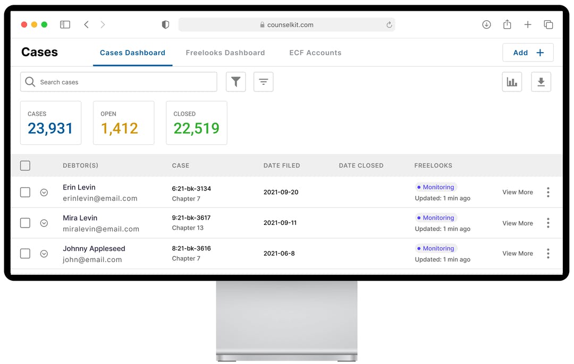Screen dimensions: 574x364
Task: Sort by the FREELOOKS column header
Action: pyautogui.click(x=433, y=166)
